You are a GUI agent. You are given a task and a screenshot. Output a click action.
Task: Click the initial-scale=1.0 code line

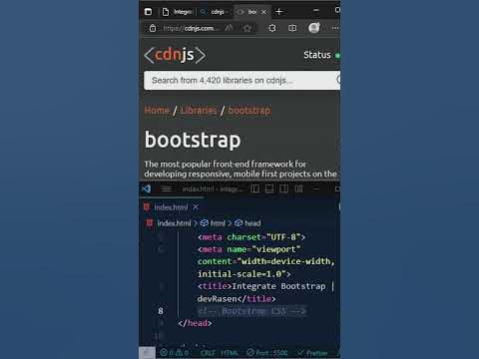[x=244, y=274]
